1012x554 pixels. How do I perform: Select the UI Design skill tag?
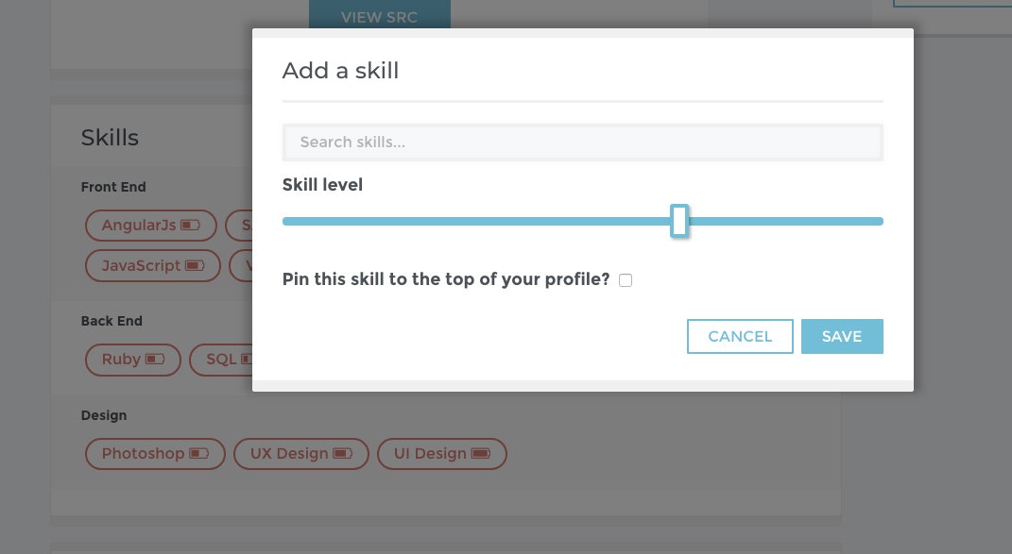430,453
